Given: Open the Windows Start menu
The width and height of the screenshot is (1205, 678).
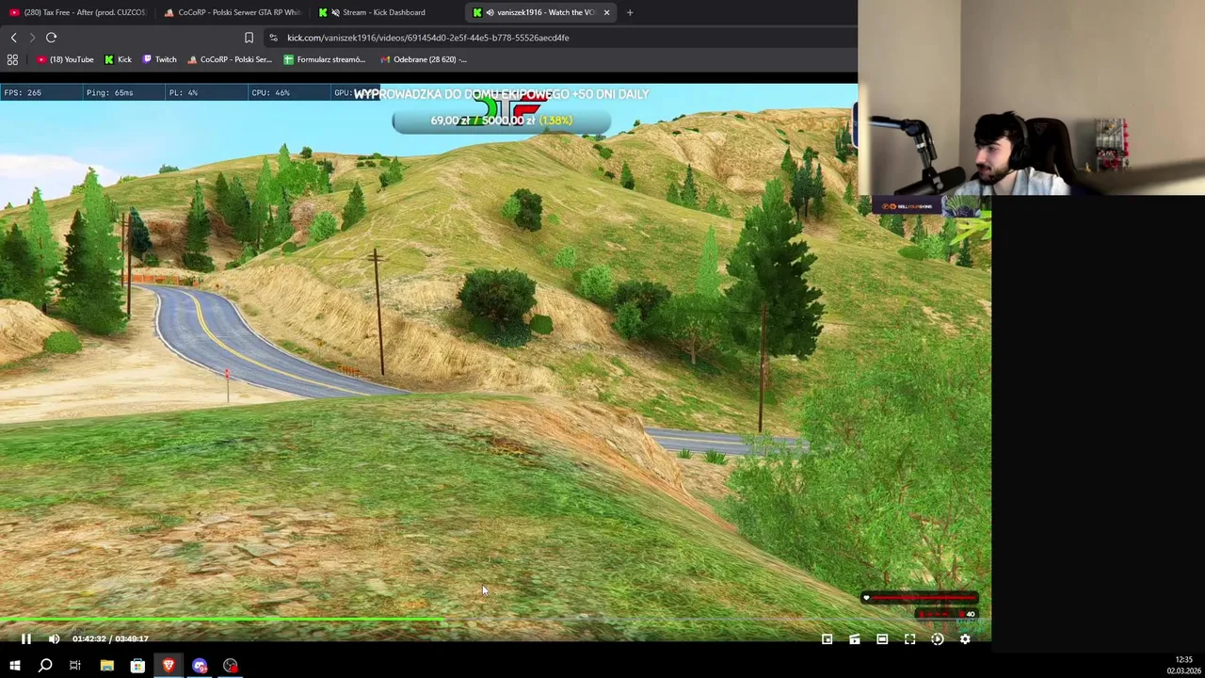Looking at the screenshot, I should pyautogui.click(x=15, y=666).
